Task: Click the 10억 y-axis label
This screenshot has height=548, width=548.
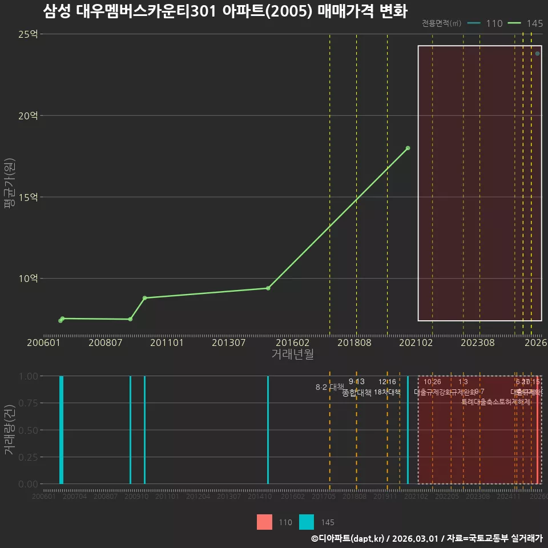Action: [28, 279]
